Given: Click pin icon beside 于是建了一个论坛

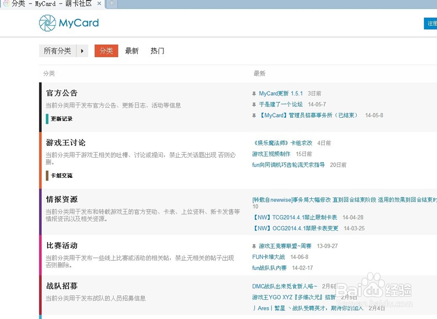Looking at the screenshot, I should click(254, 104).
